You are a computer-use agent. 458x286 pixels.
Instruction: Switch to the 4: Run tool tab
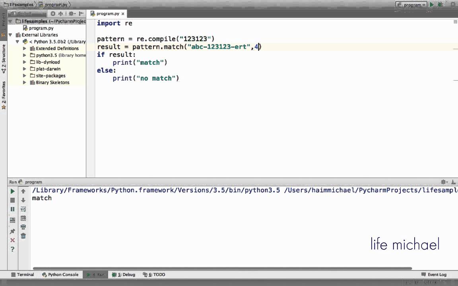coord(96,274)
